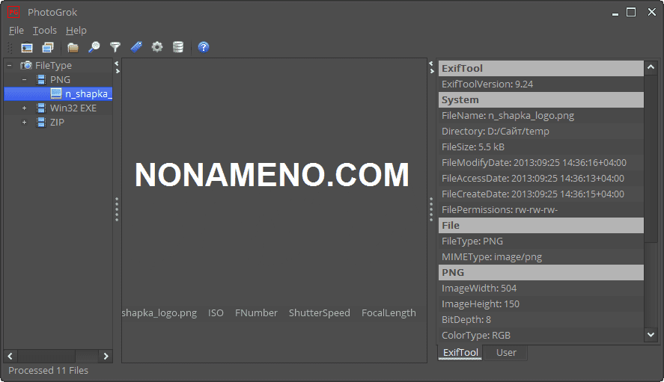Viewport: 664px width, 382px height.
Task: Click the database icon in toolbar
Action: 177,47
